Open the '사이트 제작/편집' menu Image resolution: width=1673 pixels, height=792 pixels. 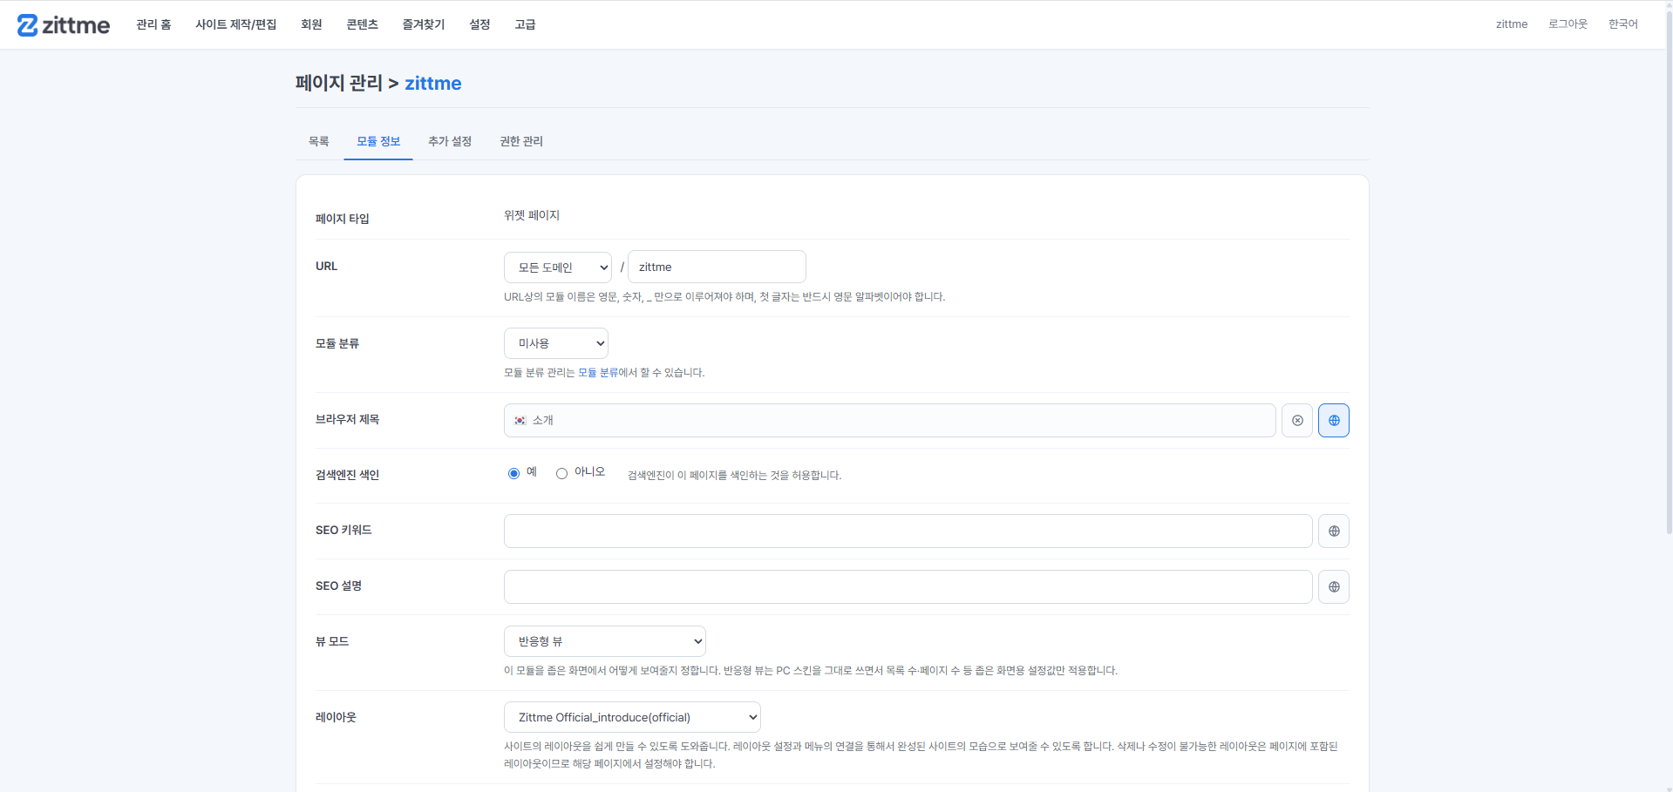pos(236,24)
